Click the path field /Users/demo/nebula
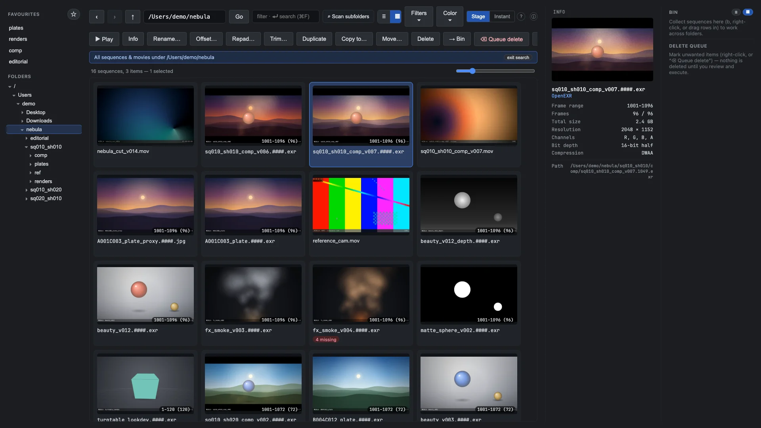761x428 pixels. point(185,17)
